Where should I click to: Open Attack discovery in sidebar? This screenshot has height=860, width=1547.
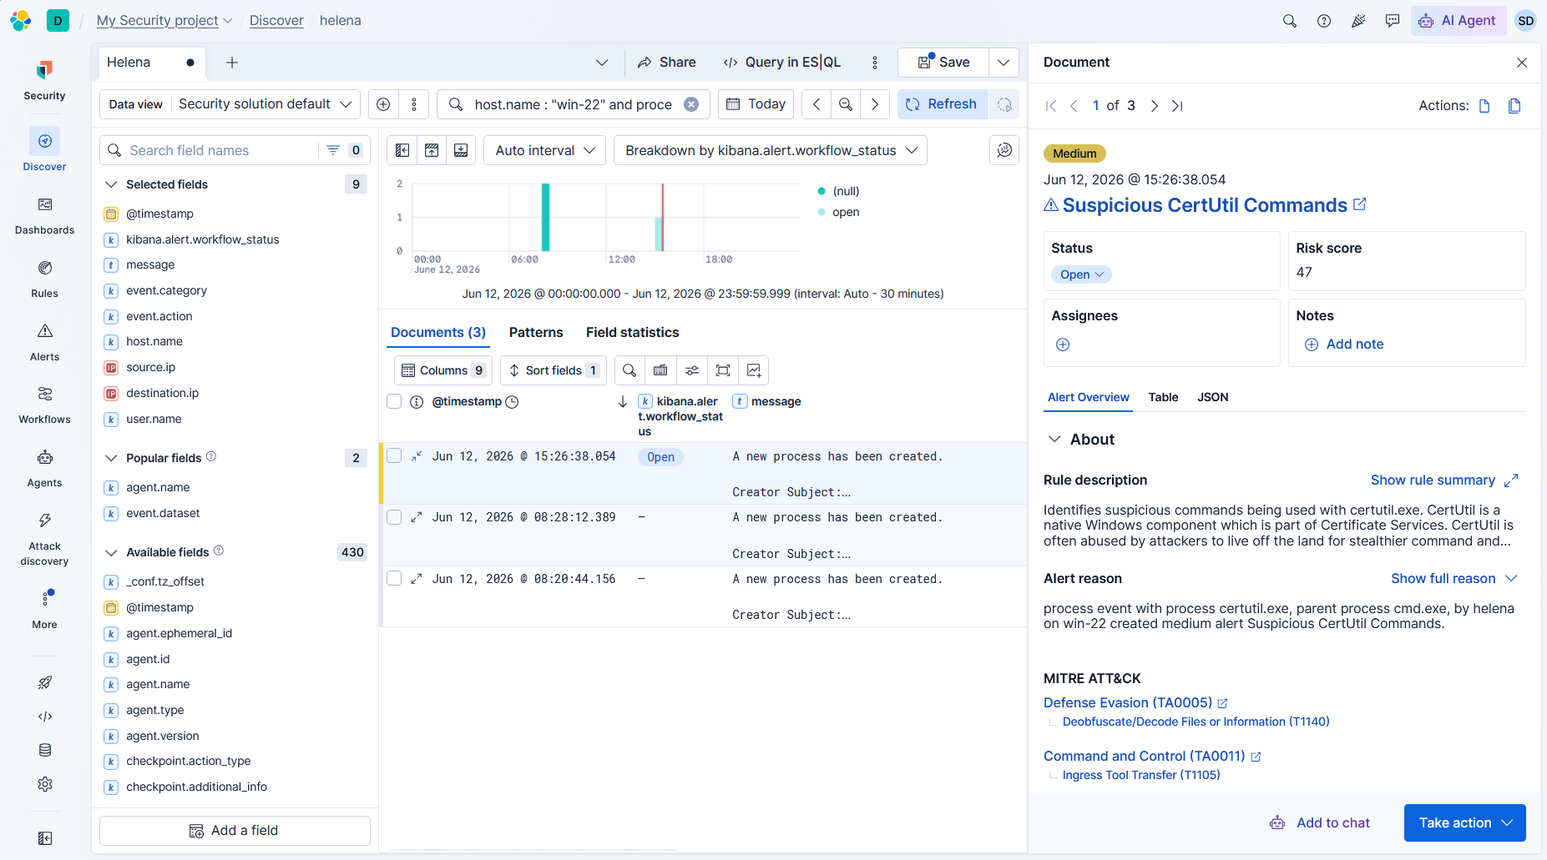tap(45, 539)
